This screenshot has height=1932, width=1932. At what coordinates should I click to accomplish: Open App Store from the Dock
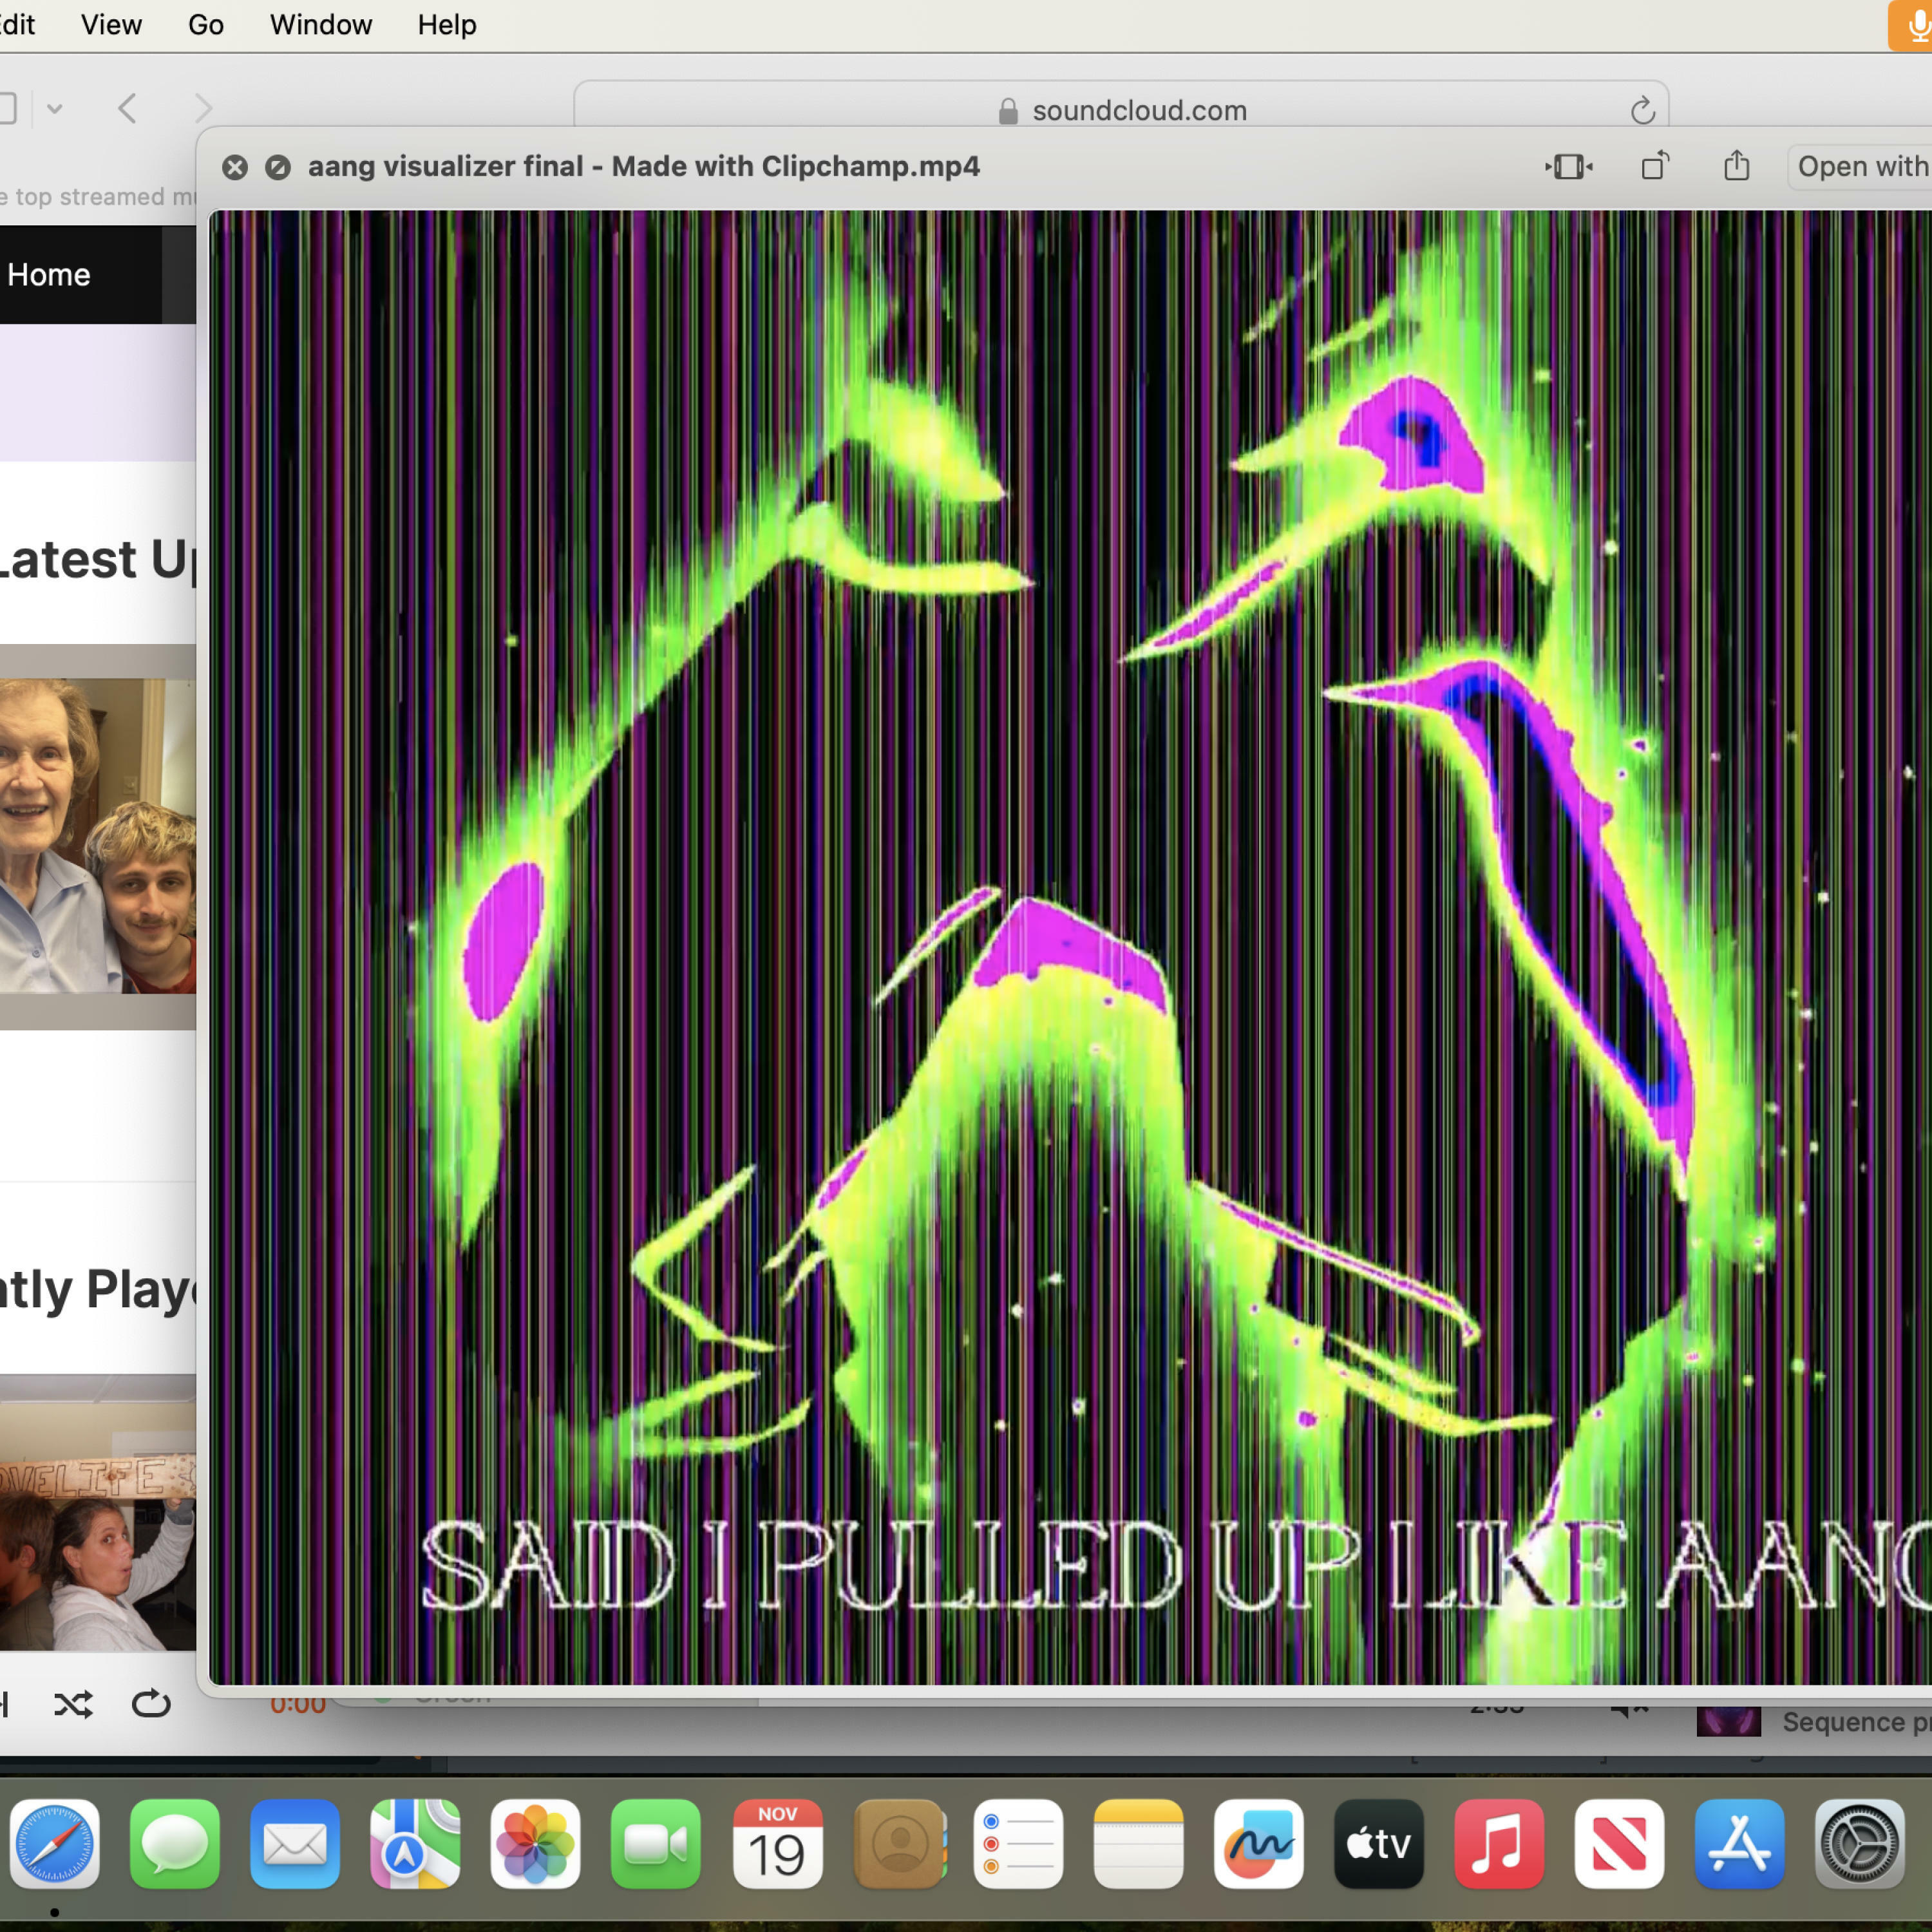pos(1739,1844)
